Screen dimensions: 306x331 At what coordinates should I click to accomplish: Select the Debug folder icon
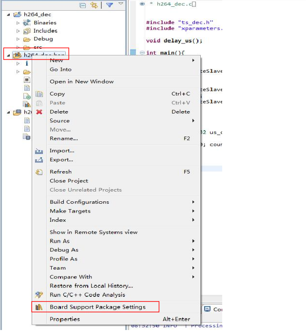(x=27, y=39)
